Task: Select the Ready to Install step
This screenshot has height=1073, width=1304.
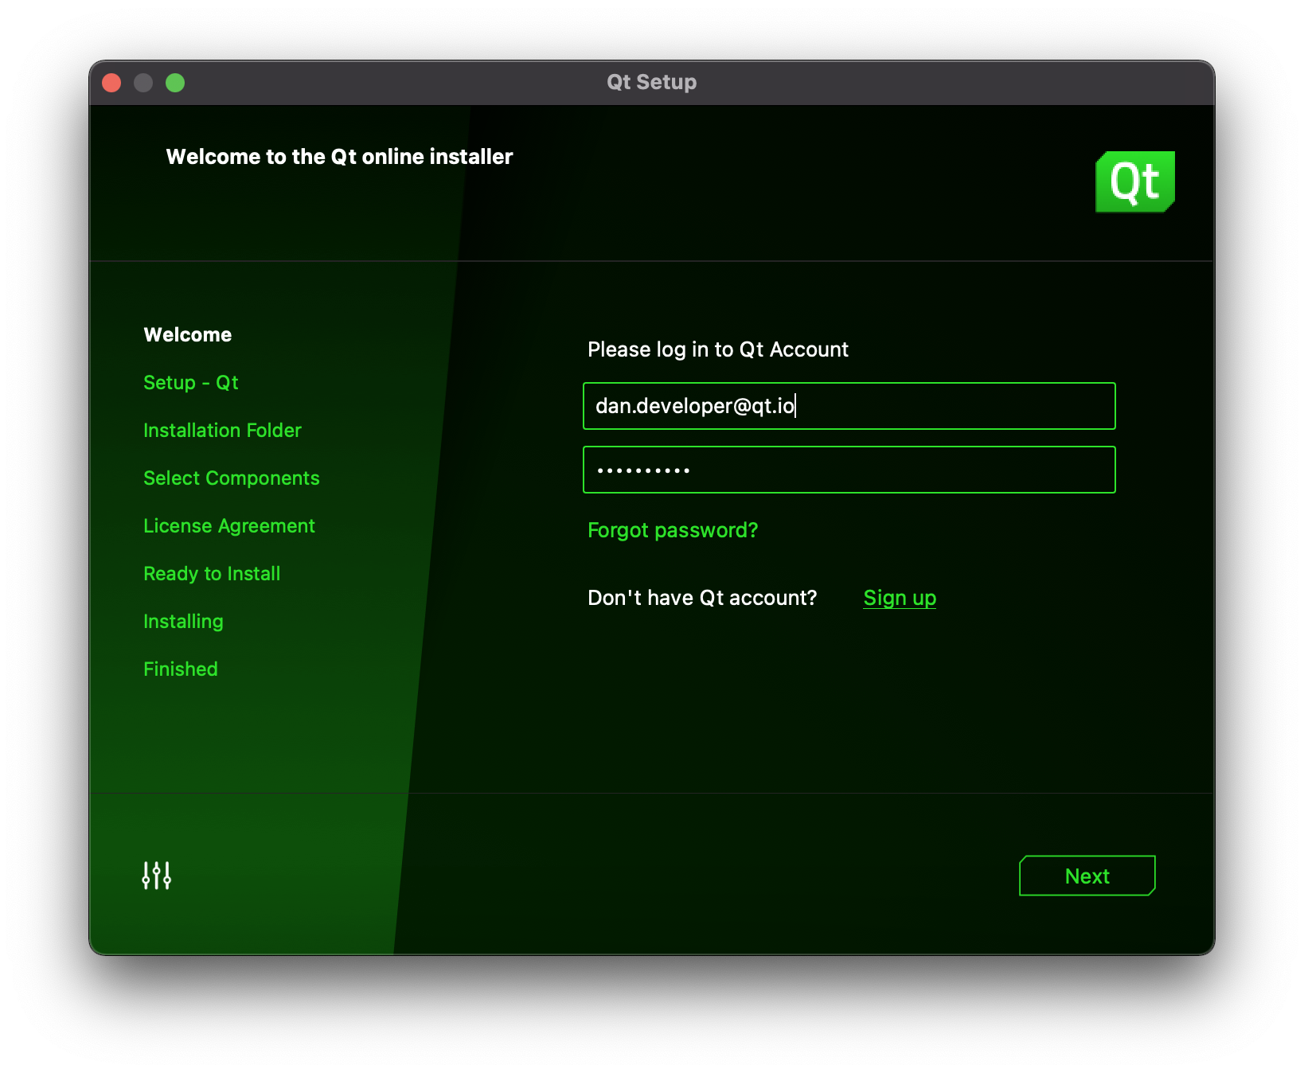Action: (212, 574)
